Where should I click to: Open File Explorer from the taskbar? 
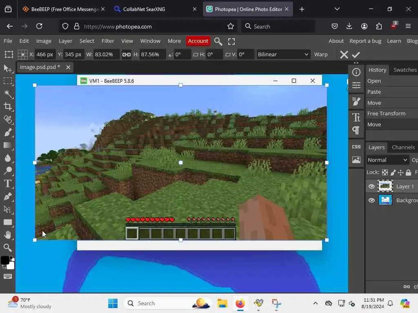point(222,303)
